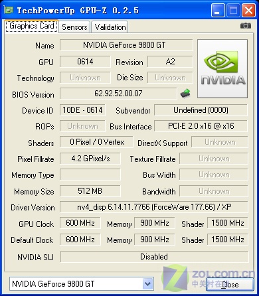The image size is (259, 296).
Task: Click the NVIDIA SLI Disabled field
Action: click(154, 257)
